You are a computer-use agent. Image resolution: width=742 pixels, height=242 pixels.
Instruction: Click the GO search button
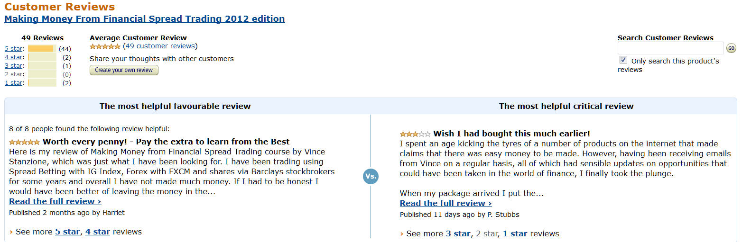click(731, 48)
